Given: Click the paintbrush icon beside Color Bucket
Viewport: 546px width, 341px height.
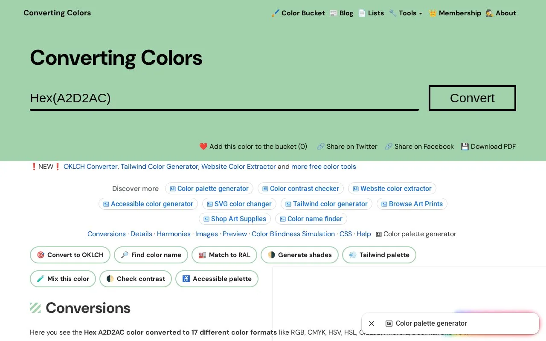Looking at the screenshot, I should pos(275,13).
